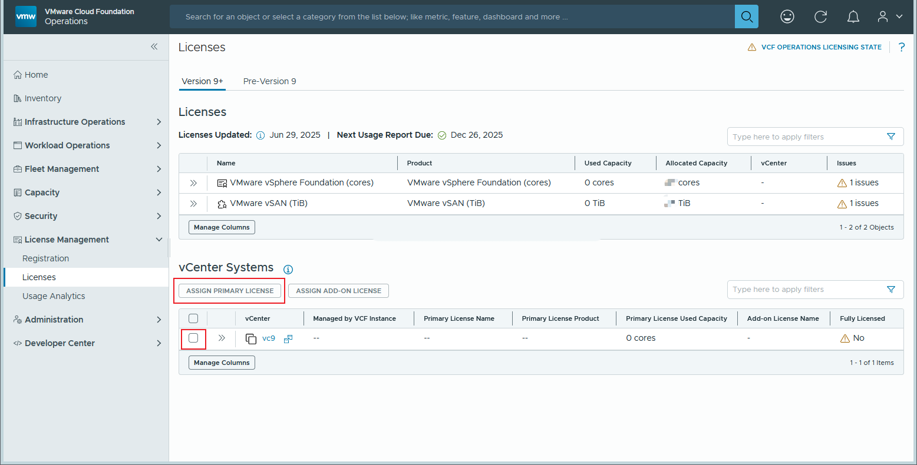Click filter icon in Licenses table

click(x=890, y=137)
